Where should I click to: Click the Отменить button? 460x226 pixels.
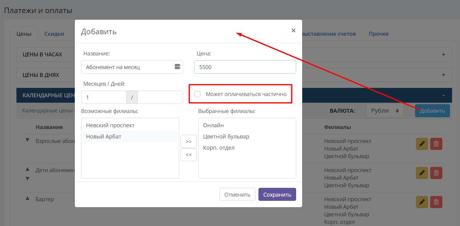[x=237, y=194]
